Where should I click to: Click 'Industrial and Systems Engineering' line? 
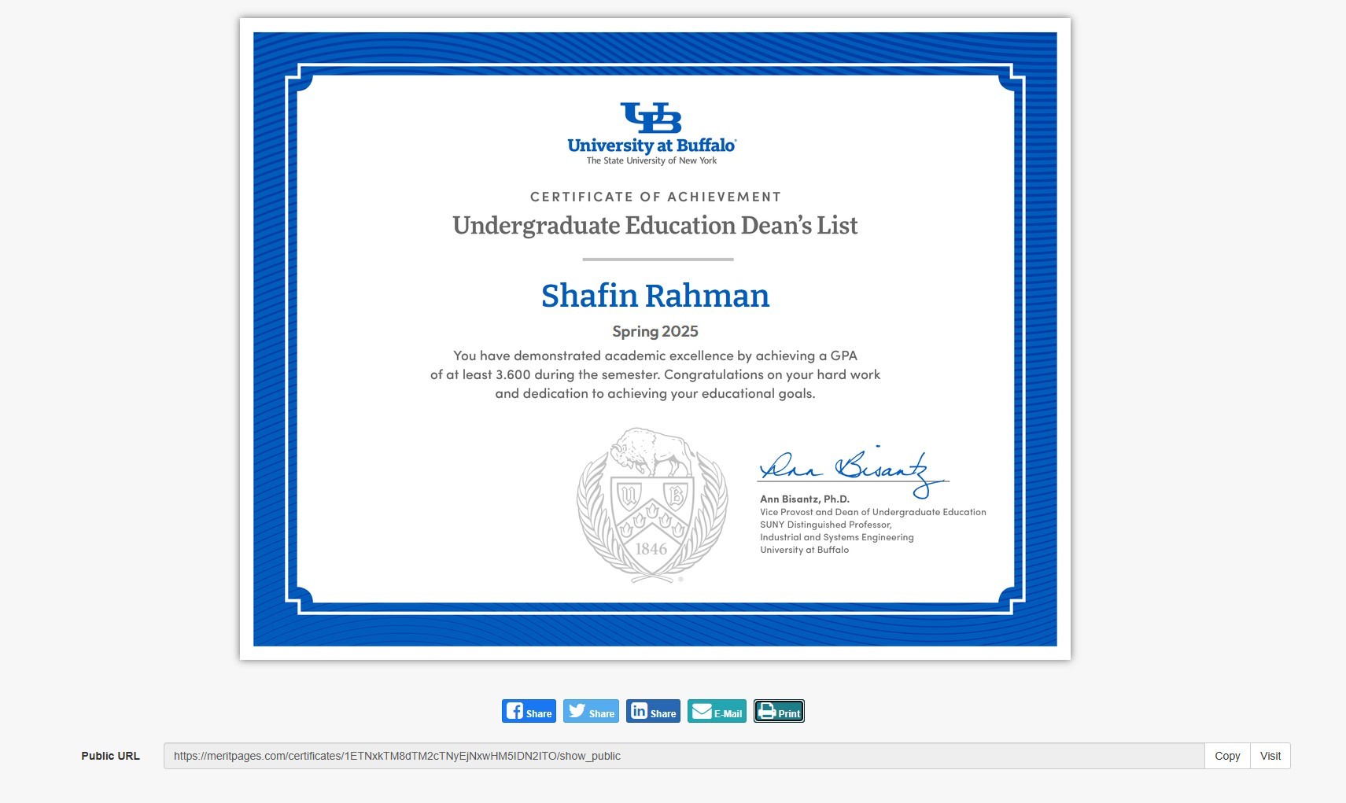[x=837, y=537]
